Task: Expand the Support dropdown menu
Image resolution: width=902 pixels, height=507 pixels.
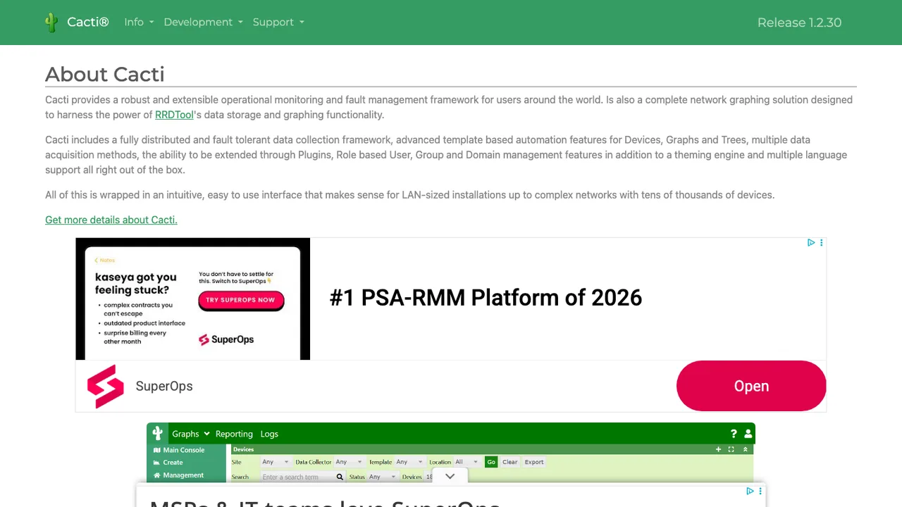Action: (278, 23)
